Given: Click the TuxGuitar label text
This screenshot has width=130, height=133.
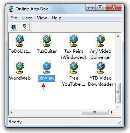Looking at the screenshot, I should tap(47, 51).
